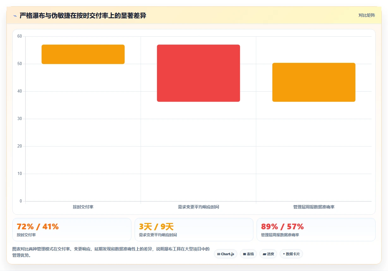The width and height of the screenshot is (388, 271).
Task: Click the y-axis tick value 60
Action: [20, 36]
